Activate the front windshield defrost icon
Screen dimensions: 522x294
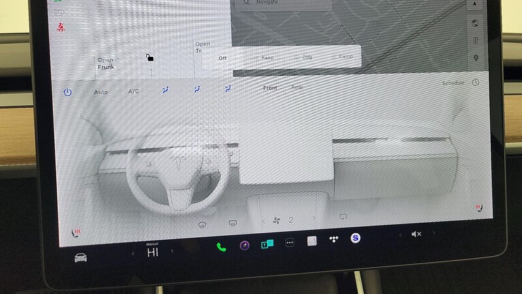(x=202, y=225)
